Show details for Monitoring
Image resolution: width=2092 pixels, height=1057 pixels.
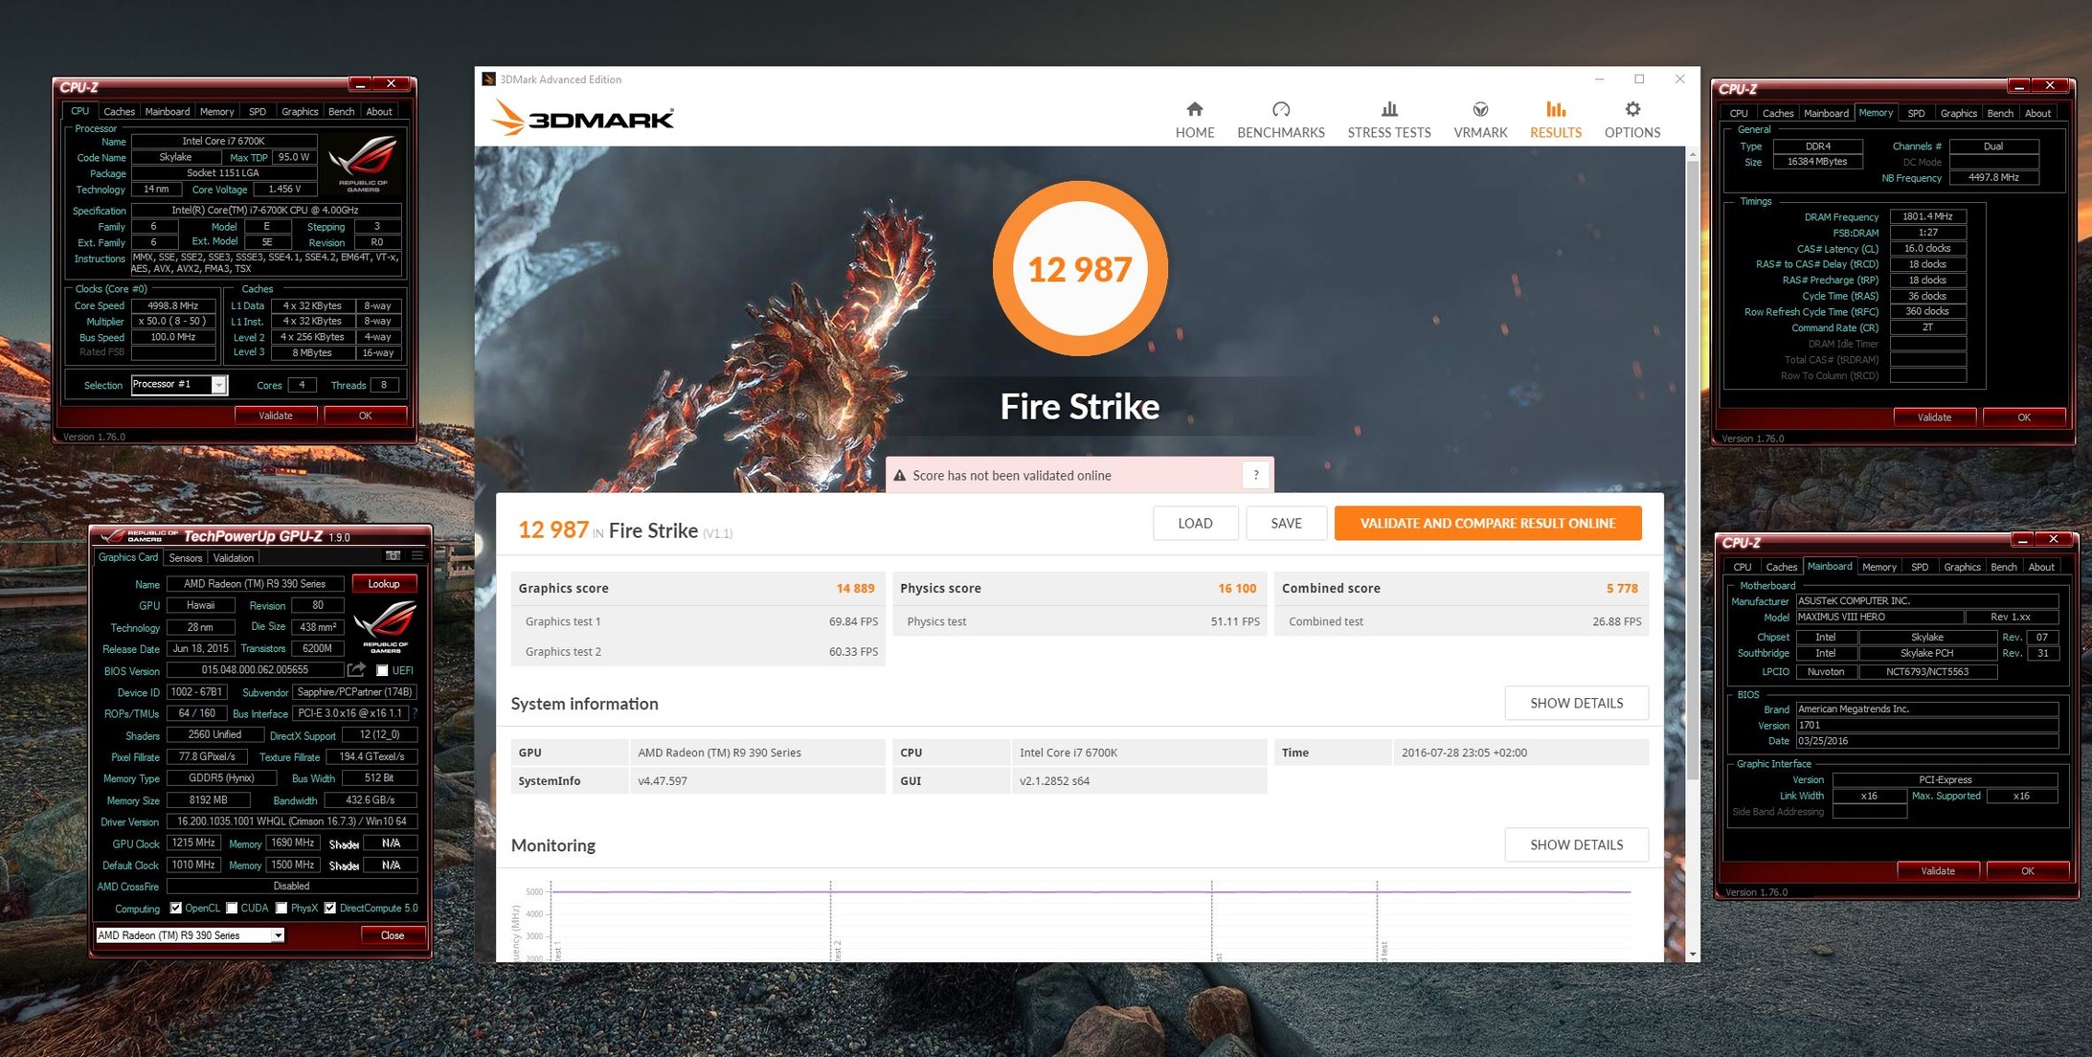(x=1576, y=844)
